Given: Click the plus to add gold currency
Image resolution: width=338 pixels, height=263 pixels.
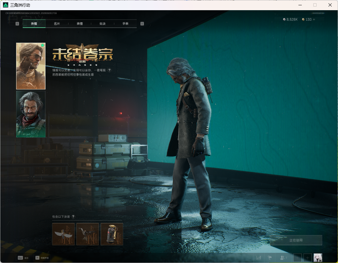Looking at the screenshot, I should click(x=314, y=19).
